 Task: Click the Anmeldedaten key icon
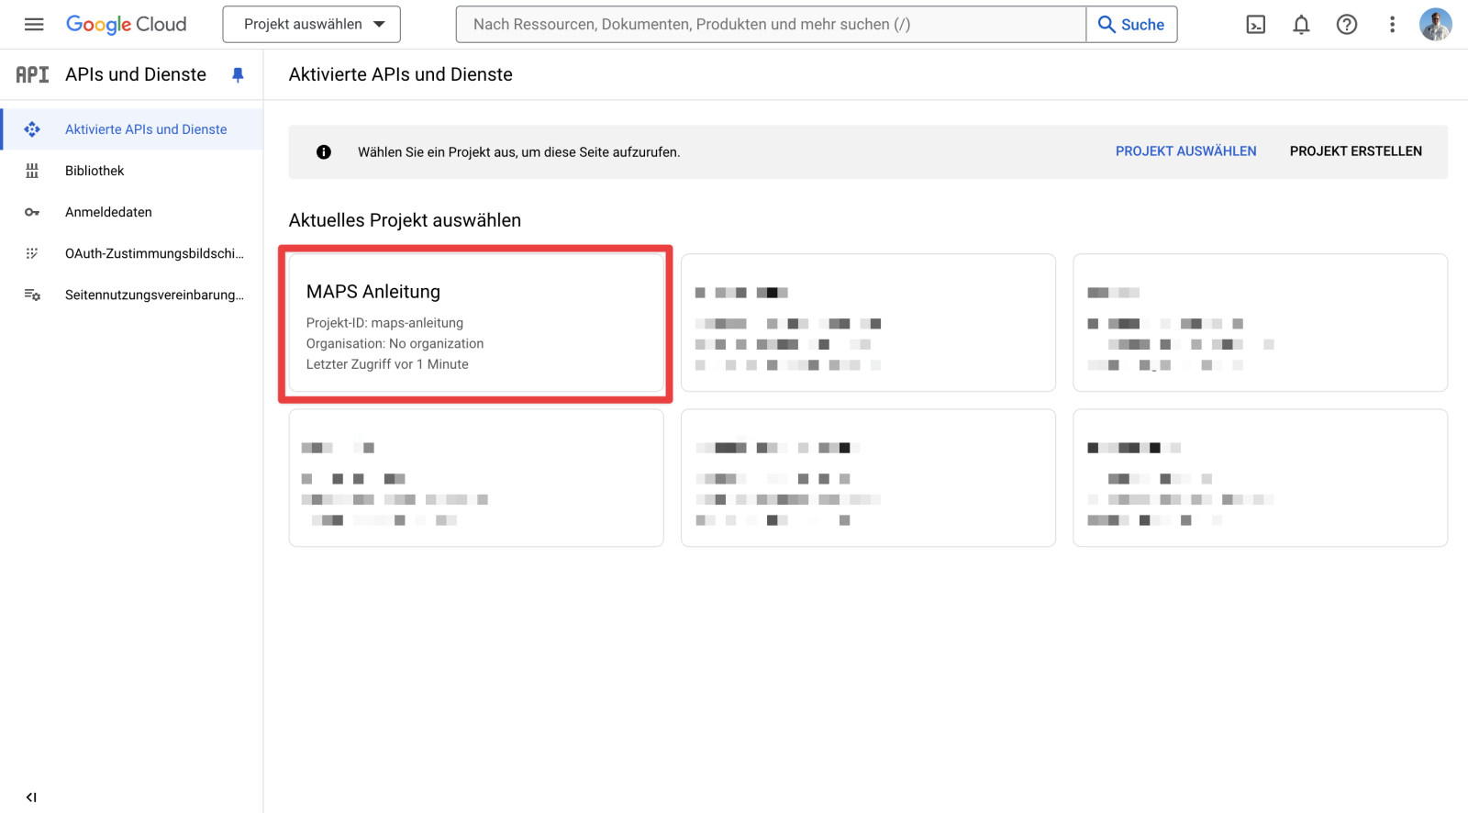coord(32,212)
